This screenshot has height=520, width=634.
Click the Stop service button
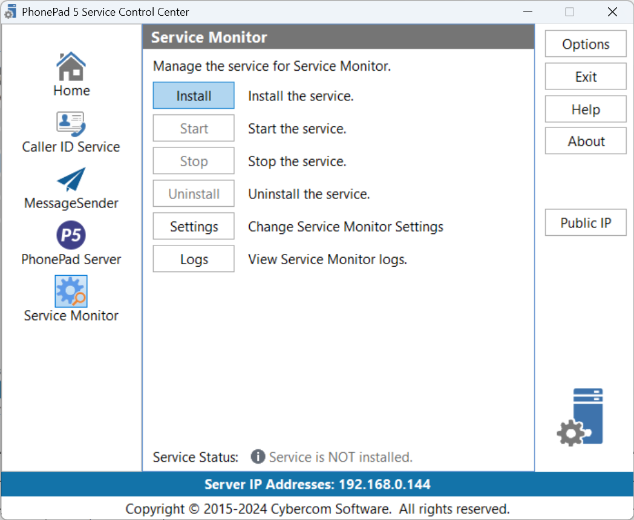[x=194, y=161]
